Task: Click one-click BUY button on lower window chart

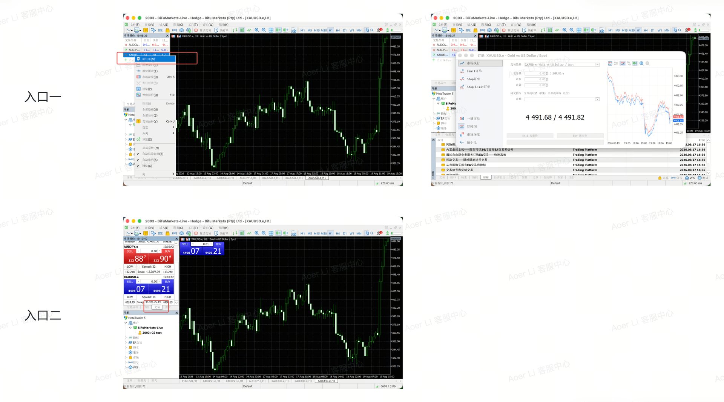Action: coord(213,249)
